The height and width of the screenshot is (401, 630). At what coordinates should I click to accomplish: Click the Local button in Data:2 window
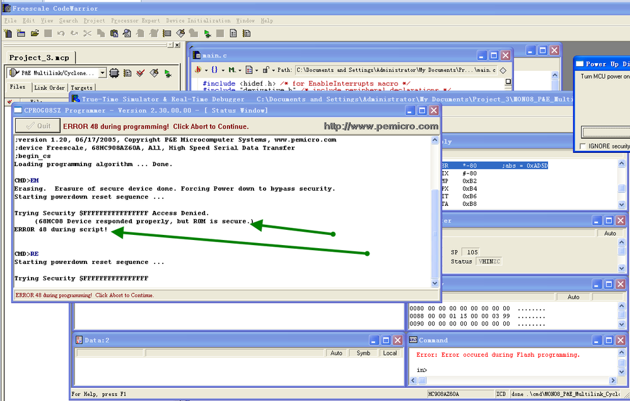[390, 353]
